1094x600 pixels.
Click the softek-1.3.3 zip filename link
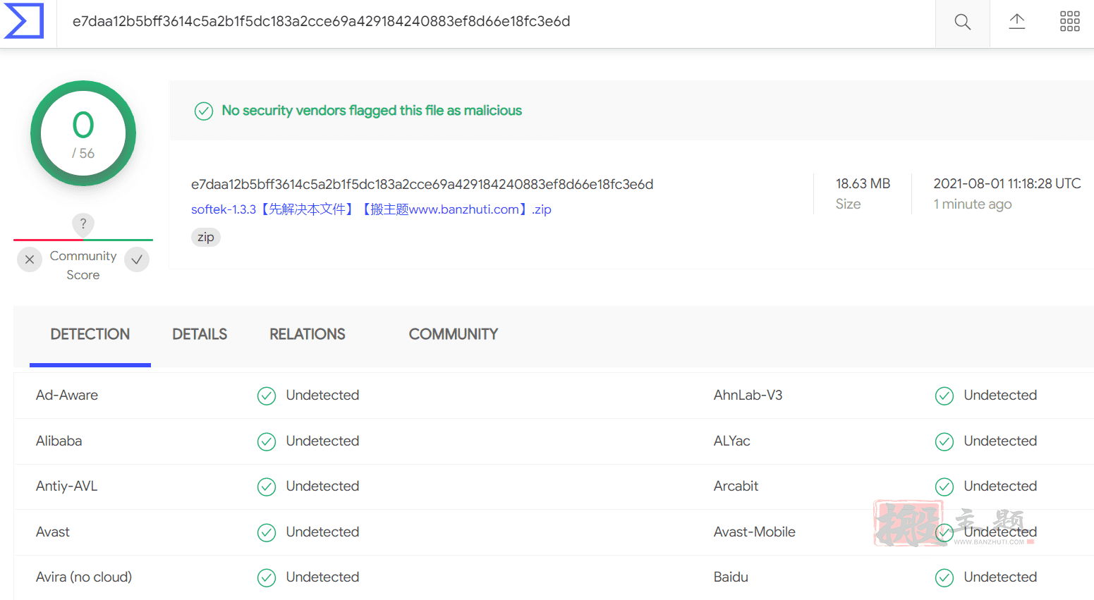coord(371,209)
